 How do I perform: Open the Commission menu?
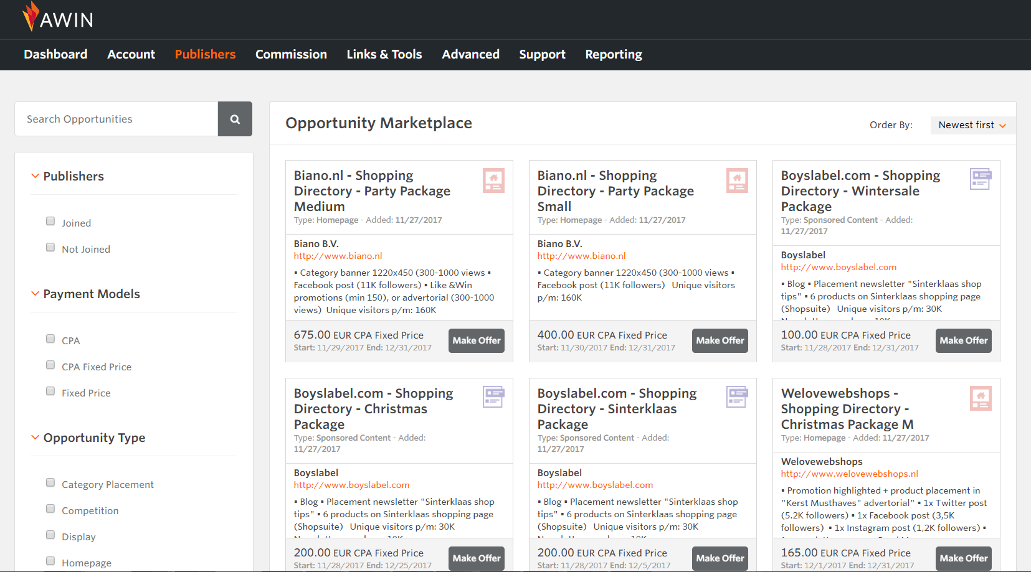(291, 55)
